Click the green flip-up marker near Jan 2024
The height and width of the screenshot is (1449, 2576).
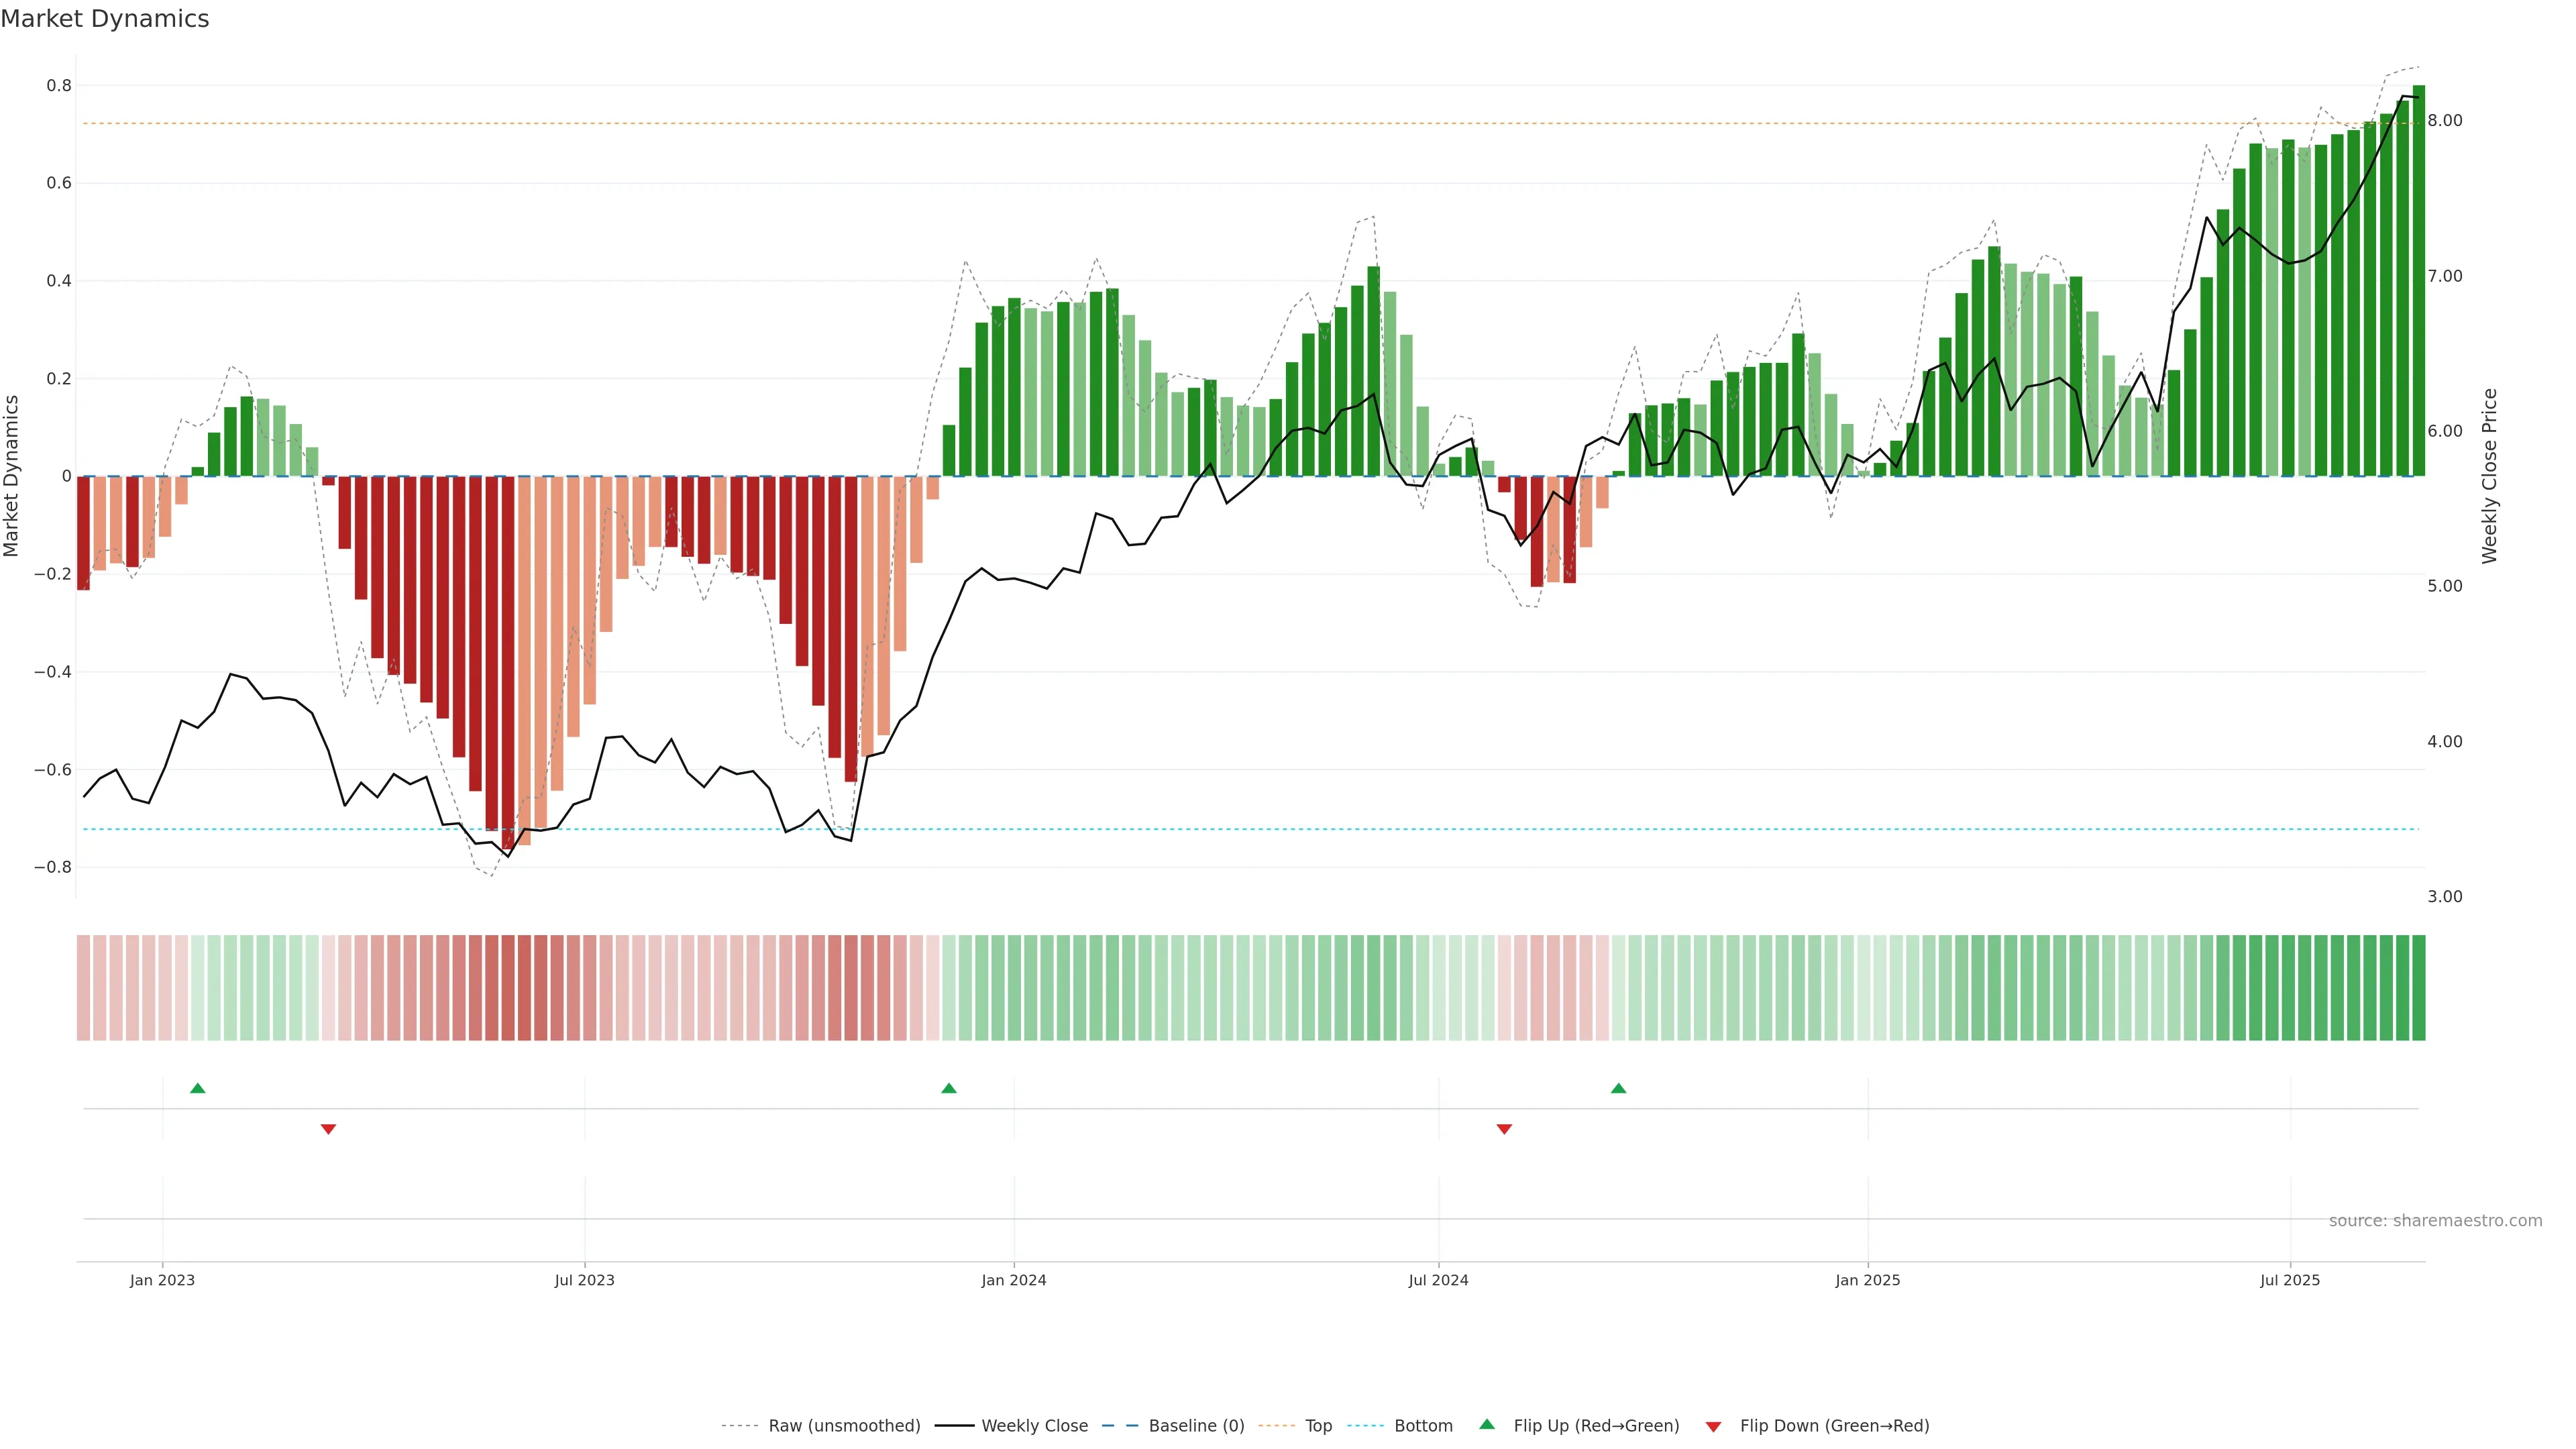[x=949, y=1088]
